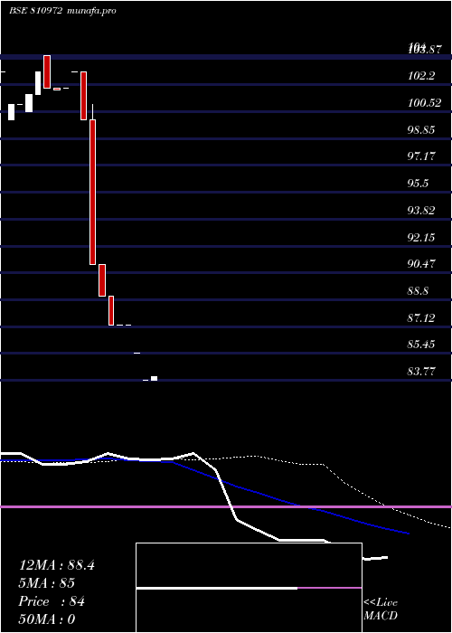Click the 5MA : 85 reading
The image size is (452, 633).
47,583
